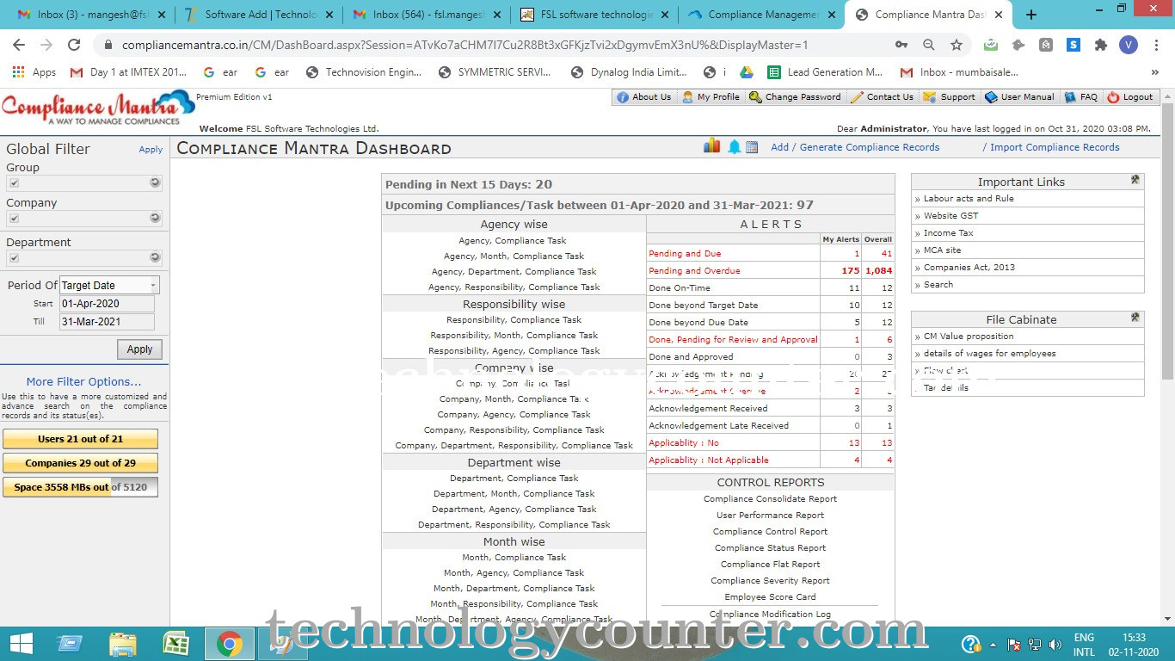Reload the page with the refresh button
Viewport: 1175px width, 661px height.
tap(74, 45)
